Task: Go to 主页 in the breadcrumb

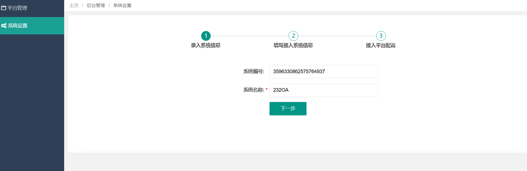Action: point(74,6)
